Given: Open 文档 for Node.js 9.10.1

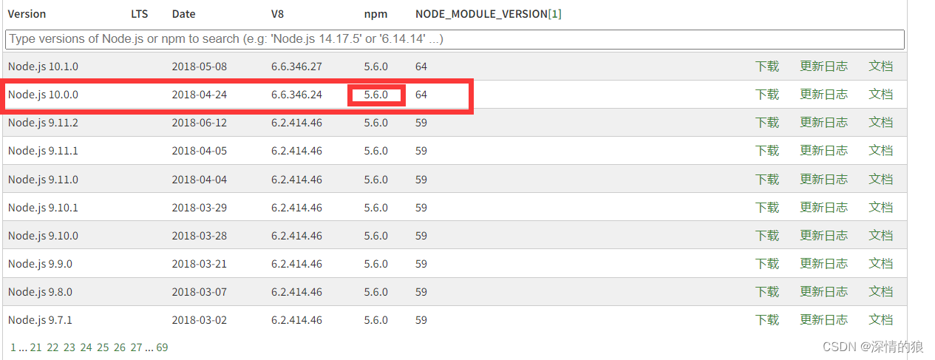Looking at the screenshot, I should click(x=880, y=208).
